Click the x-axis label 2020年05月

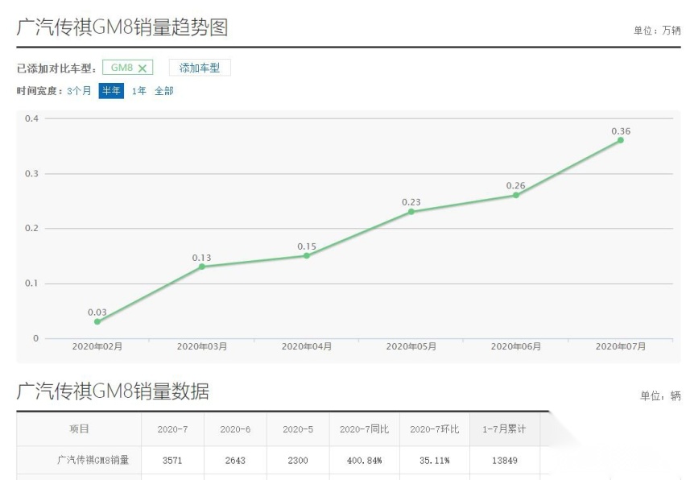tap(411, 346)
